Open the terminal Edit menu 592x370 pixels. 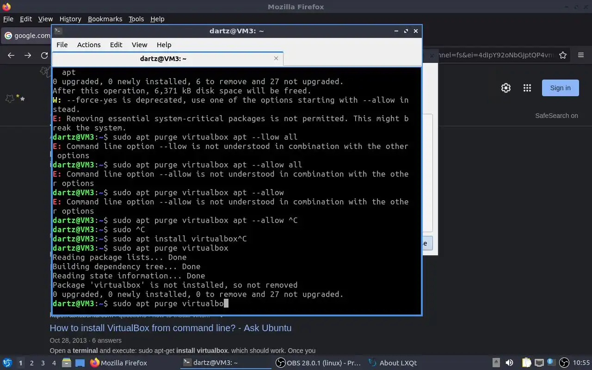(116, 45)
